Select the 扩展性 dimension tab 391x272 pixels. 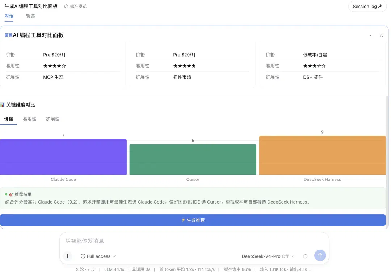52,119
